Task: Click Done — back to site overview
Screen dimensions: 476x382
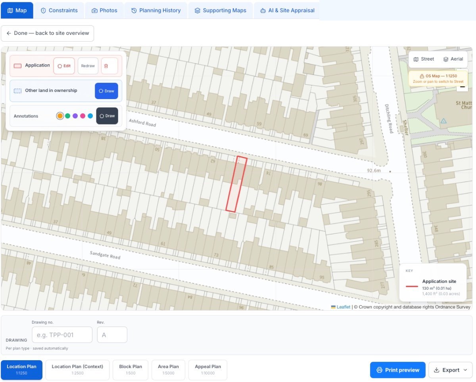Action: (48, 33)
